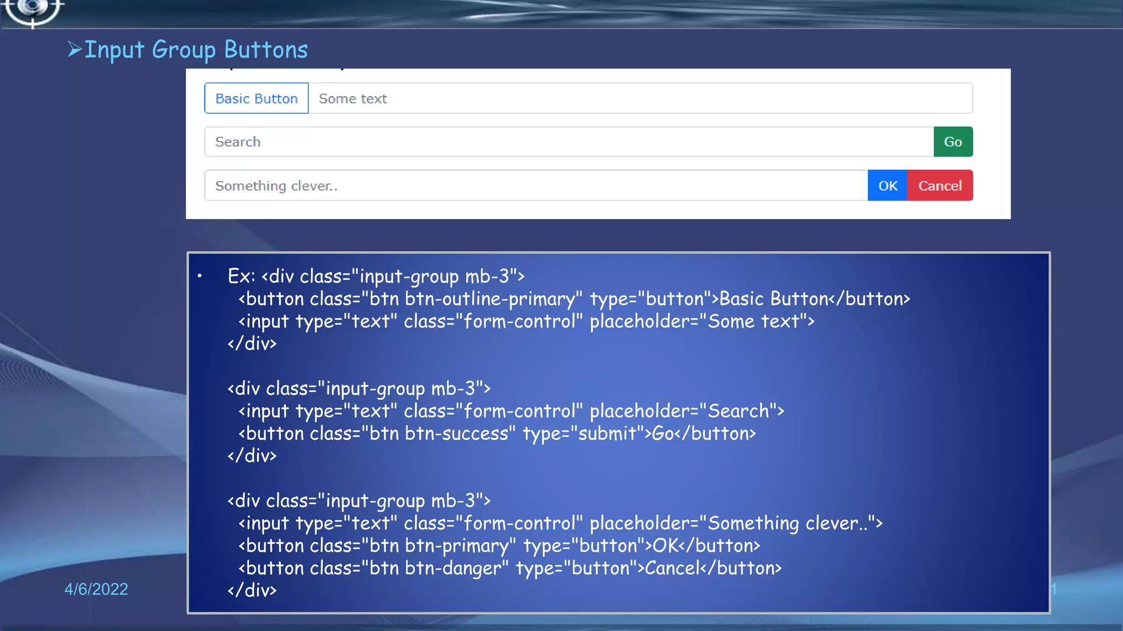Click code line with btn-success Go button
This screenshot has height=631, width=1123.
[497, 434]
